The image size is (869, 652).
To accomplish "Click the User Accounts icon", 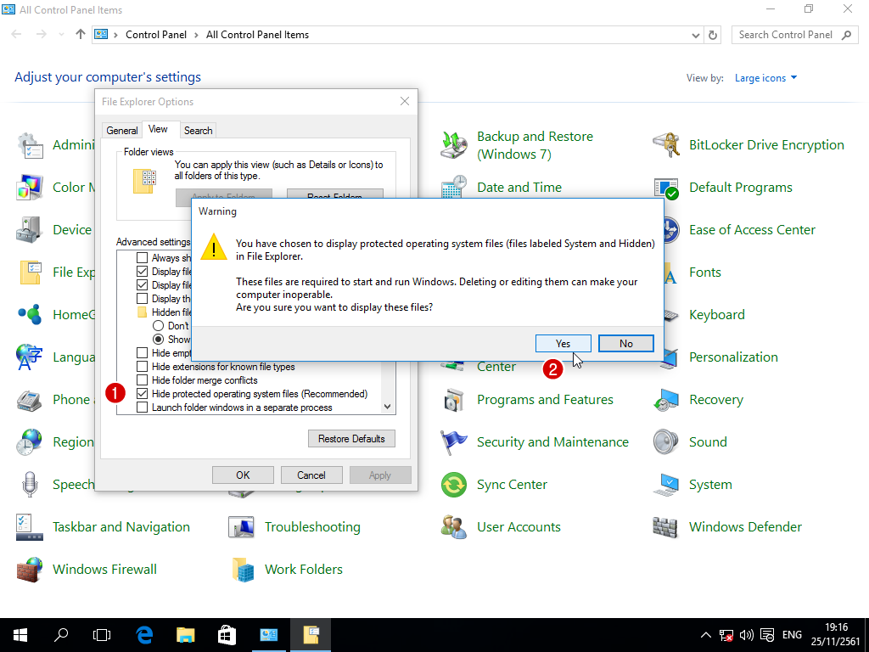I will [454, 527].
